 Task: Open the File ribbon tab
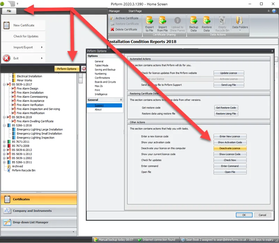tap(9, 11)
